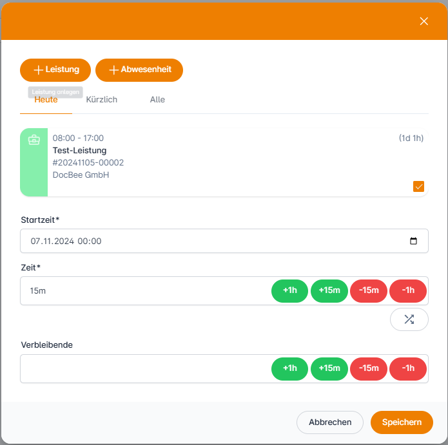Viewport: 448px width, 445px height.
Task: Increase Verbleibende by one hour
Action: click(289, 368)
